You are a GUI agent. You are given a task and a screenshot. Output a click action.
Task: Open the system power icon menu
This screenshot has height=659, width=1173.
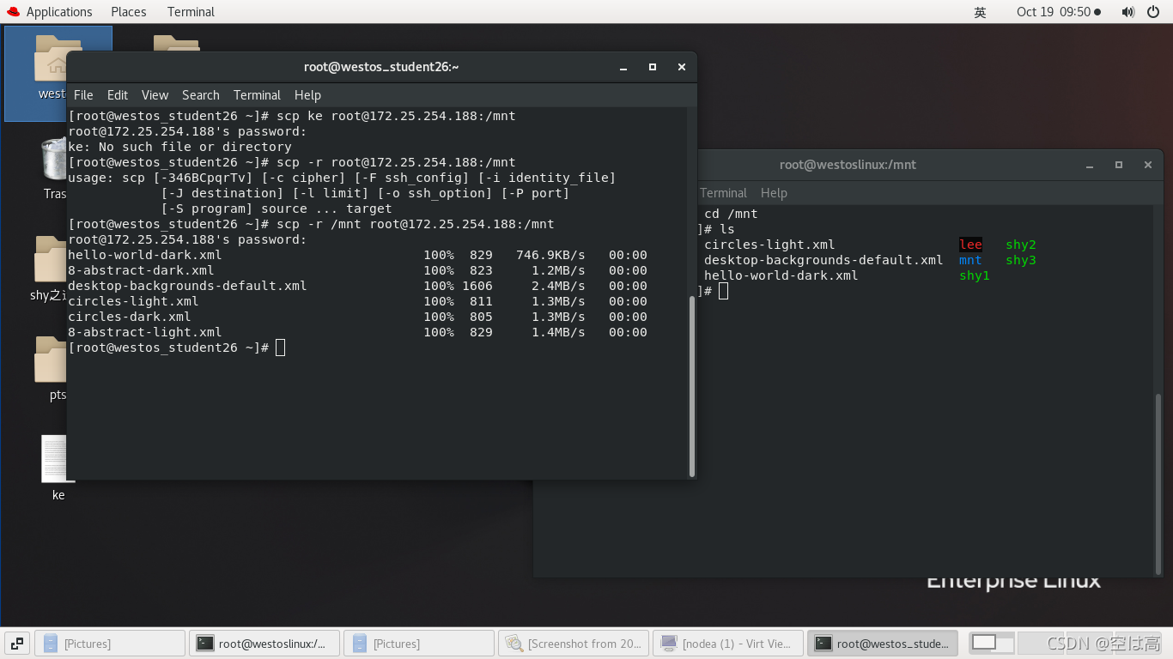click(1152, 12)
